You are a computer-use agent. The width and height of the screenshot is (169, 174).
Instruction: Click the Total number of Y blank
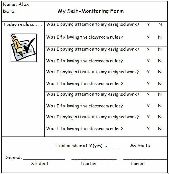[x=115, y=147]
